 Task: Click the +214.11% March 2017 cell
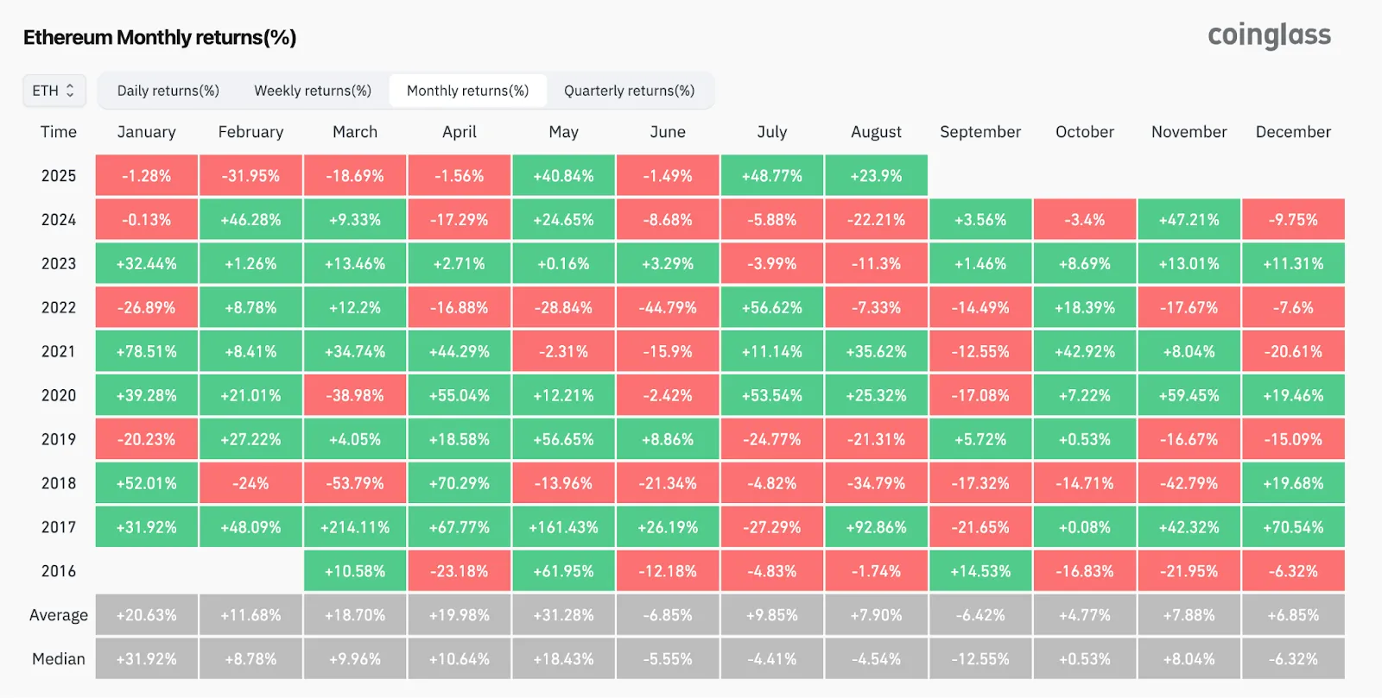(355, 526)
